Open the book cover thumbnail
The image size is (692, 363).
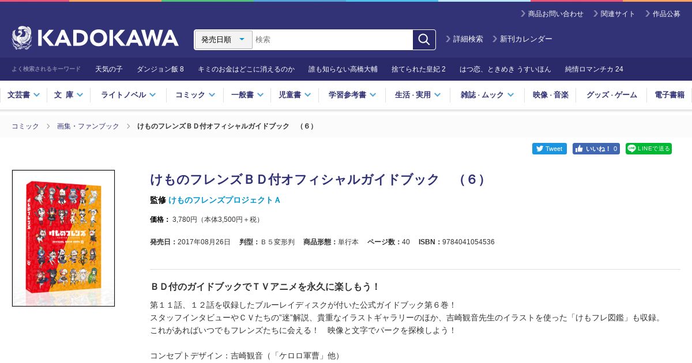[x=63, y=238]
